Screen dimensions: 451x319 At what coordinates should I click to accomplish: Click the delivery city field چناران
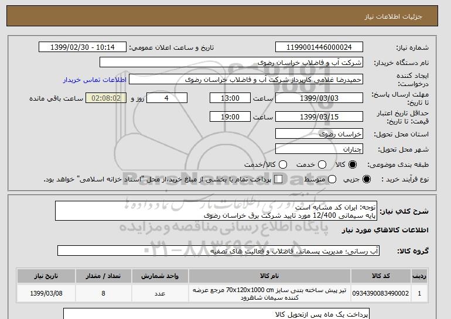pyautogui.click(x=319, y=149)
